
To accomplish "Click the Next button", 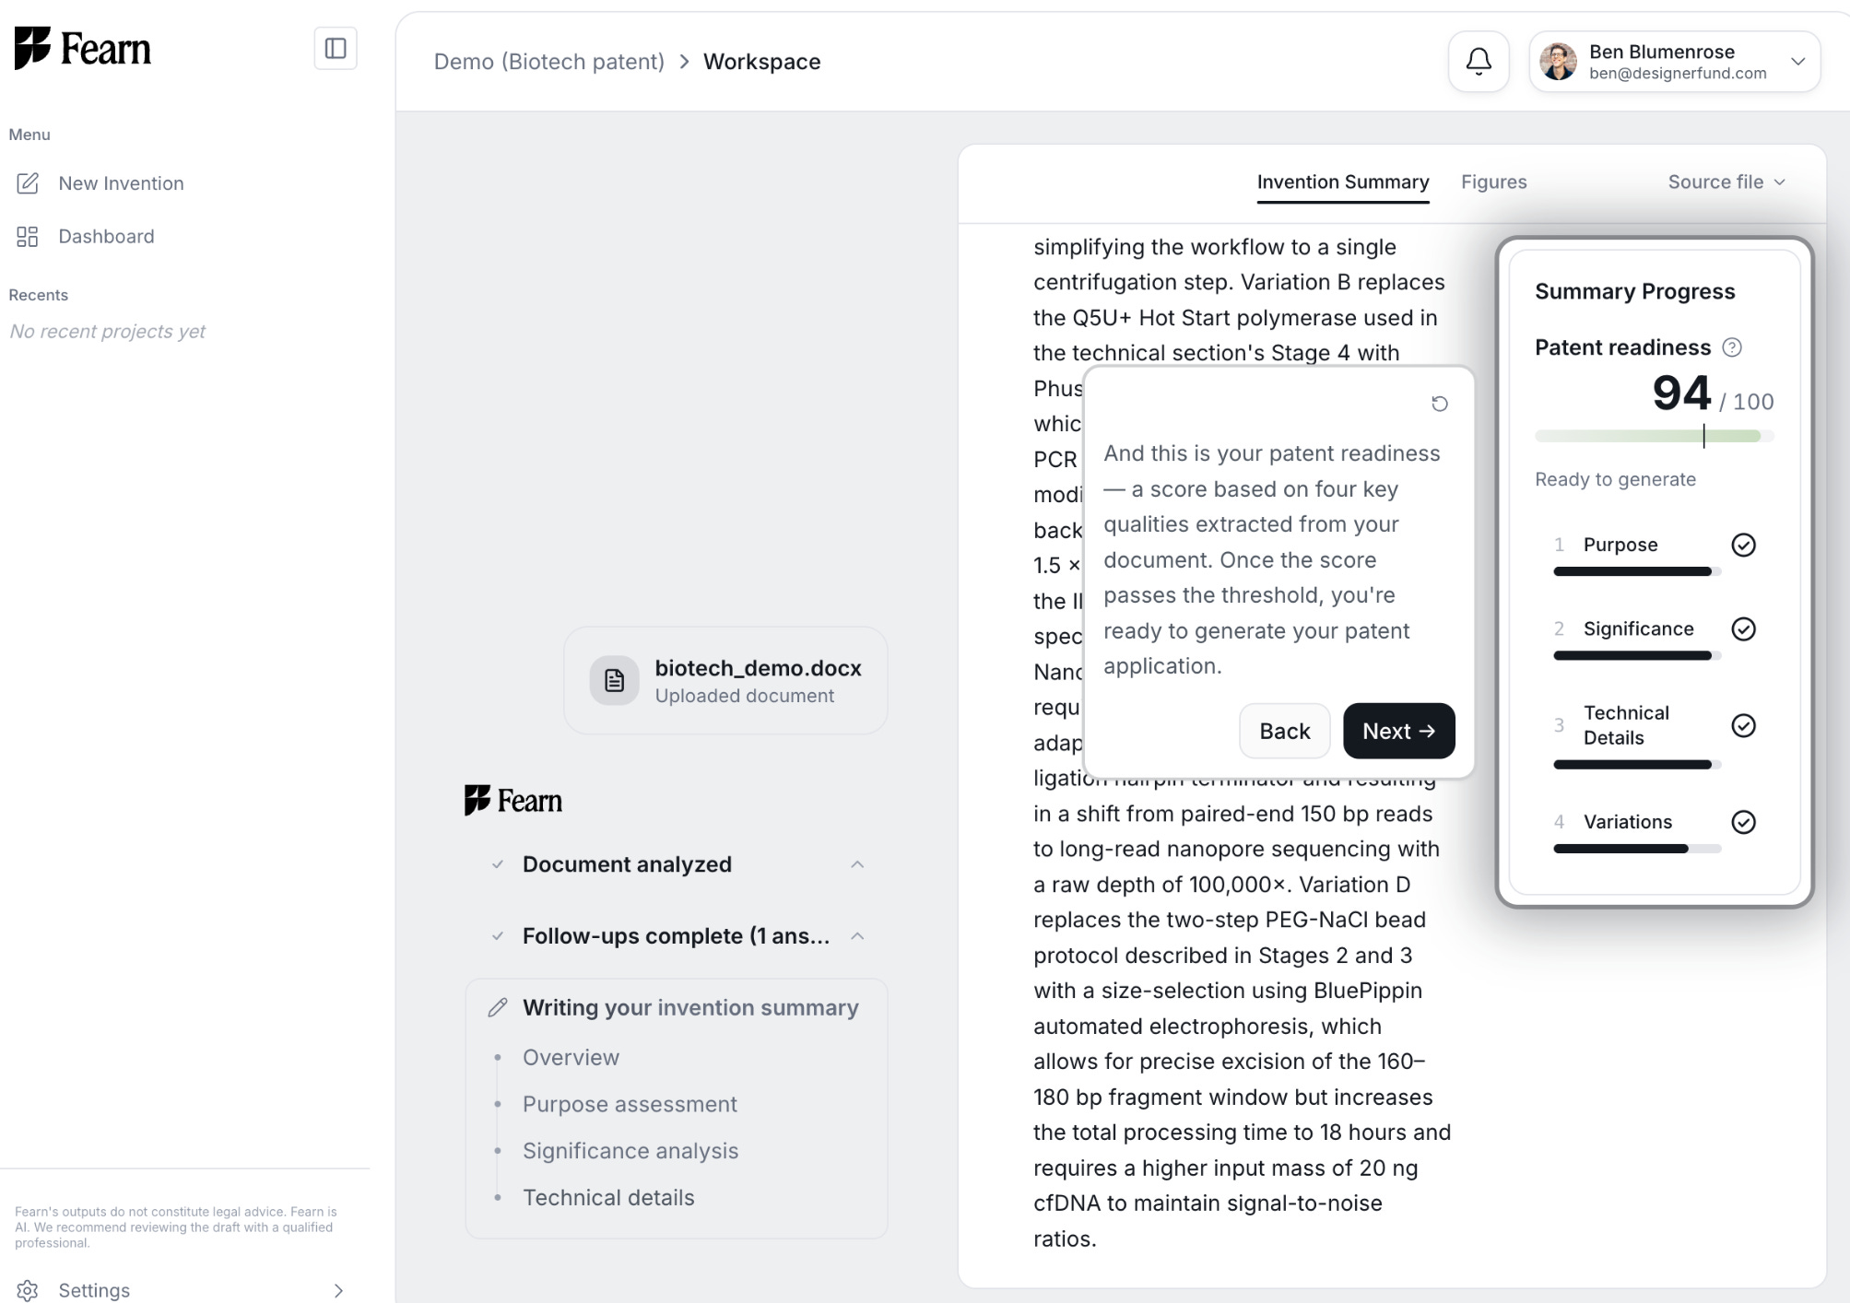I will tap(1398, 731).
